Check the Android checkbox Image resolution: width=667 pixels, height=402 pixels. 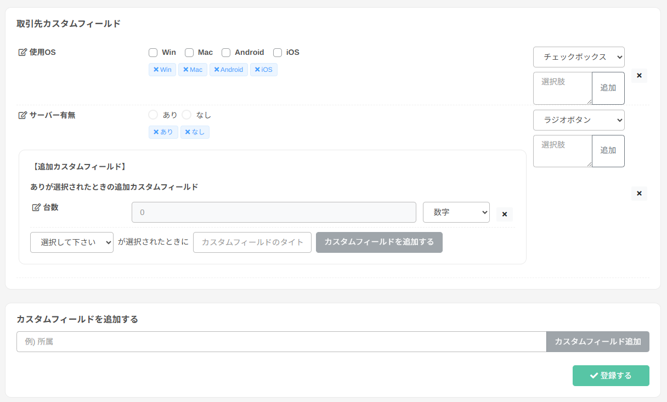pyautogui.click(x=226, y=53)
